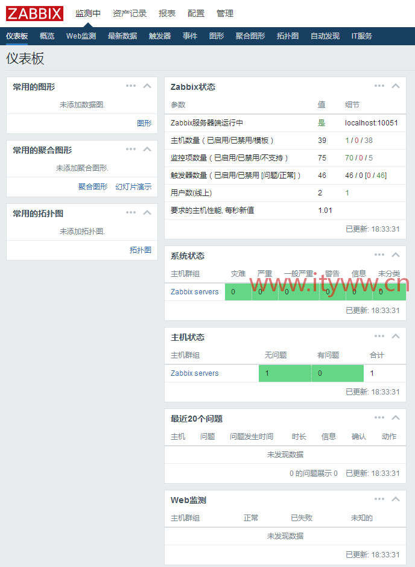This screenshot has width=415, height=567.
Task: Open options menu of 常用的聚合图形 widget
Action: click(x=131, y=149)
